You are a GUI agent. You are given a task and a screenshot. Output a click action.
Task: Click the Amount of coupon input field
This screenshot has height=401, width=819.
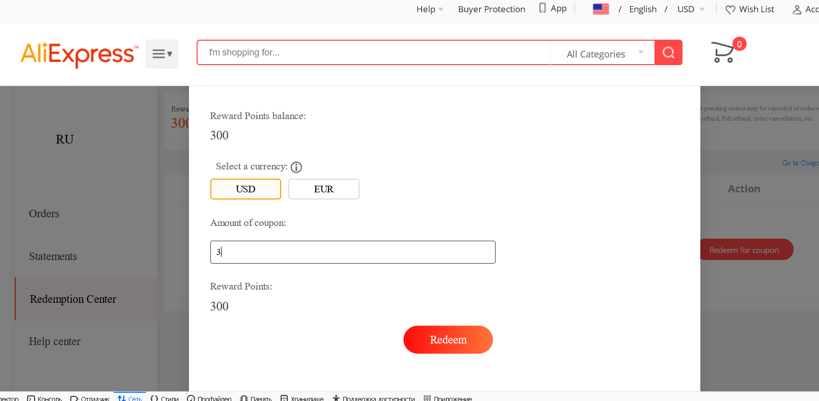pyautogui.click(x=352, y=252)
